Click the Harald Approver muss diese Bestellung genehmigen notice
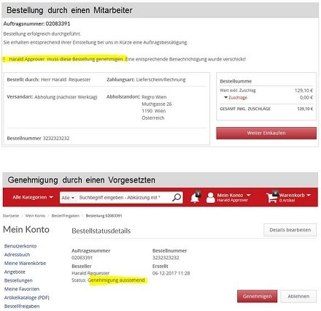Image resolution: width=321 pixels, height=311 pixels. pos(66,59)
